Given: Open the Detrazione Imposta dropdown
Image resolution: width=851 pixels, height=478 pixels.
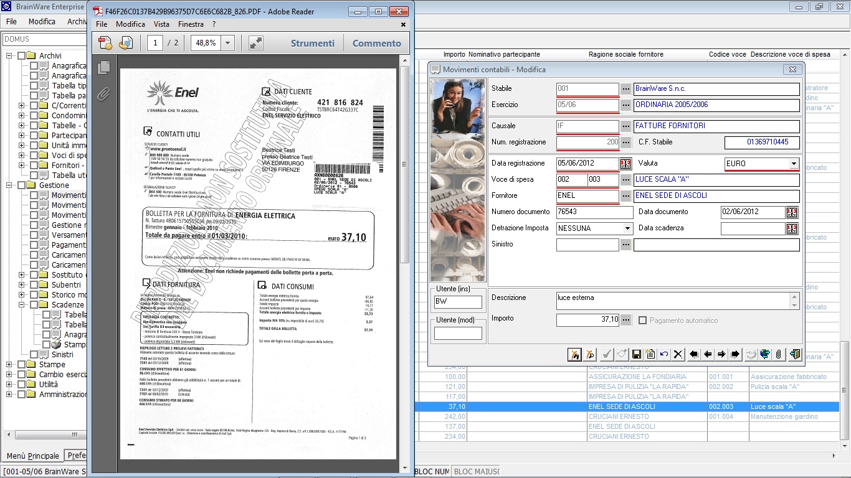Looking at the screenshot, I should click(x=627, y=228).
